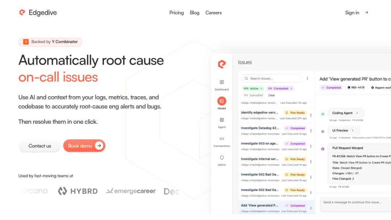391x220 pixels.
Task: Click the HYBRD company logo
Action: 78,191
